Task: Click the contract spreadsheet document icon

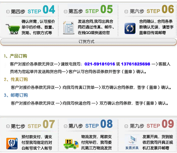Action: (69, 28)
